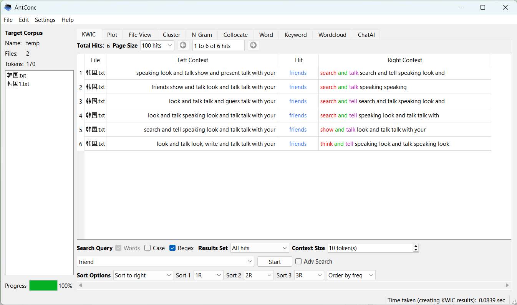Click the Hit column header
Viewport: 517px width, 305px height.
(x=299, y=60)
